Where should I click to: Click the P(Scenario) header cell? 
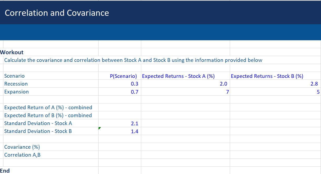coord(124,76)
